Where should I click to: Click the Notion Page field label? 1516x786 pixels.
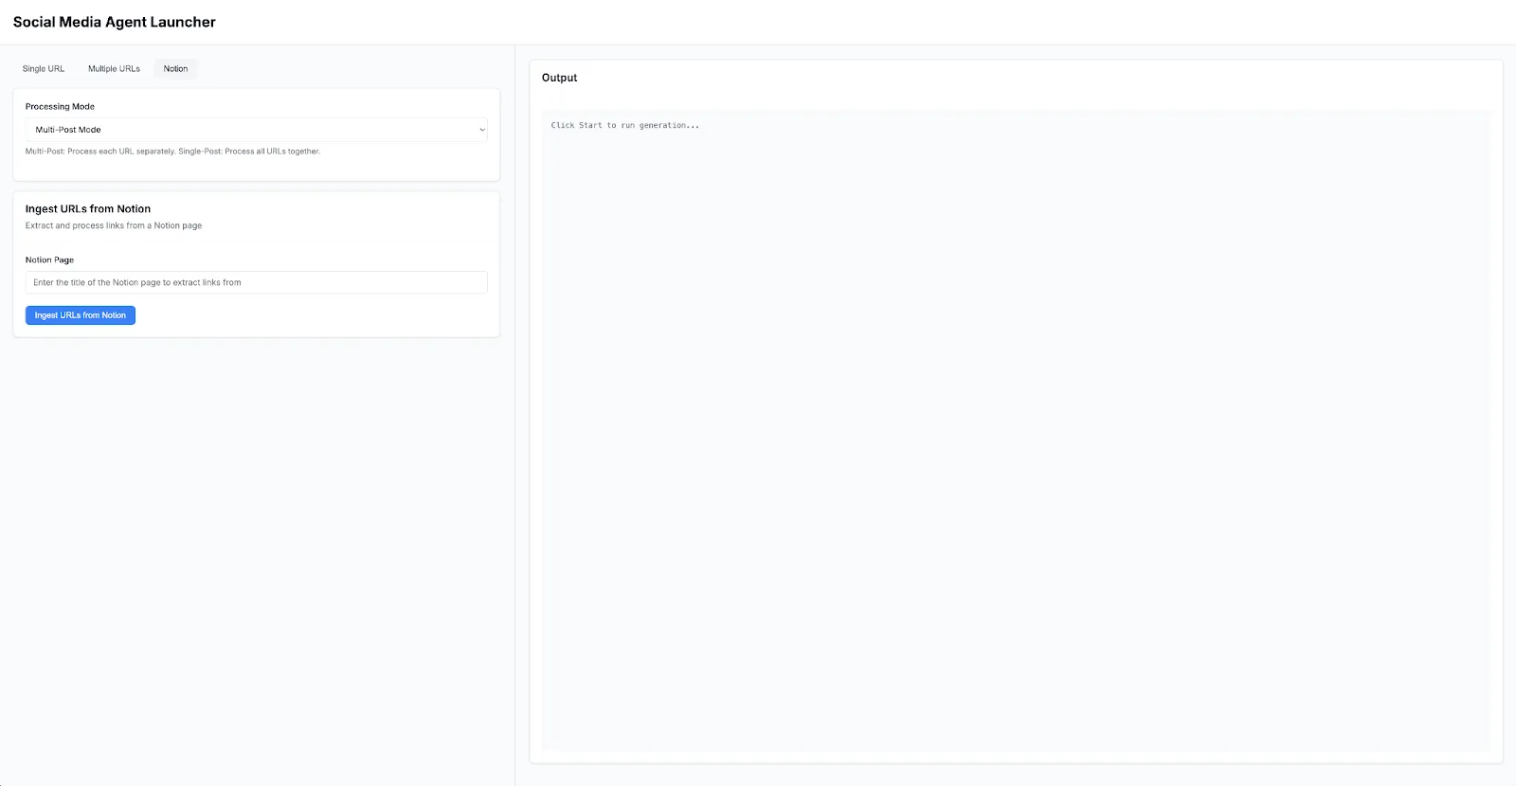point(49,259)
